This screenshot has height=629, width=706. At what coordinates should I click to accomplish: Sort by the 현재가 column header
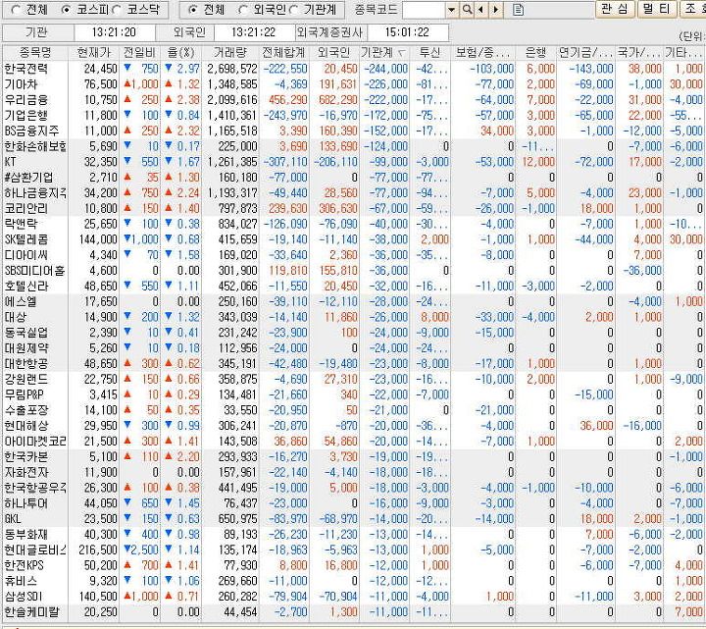[94, 52]
